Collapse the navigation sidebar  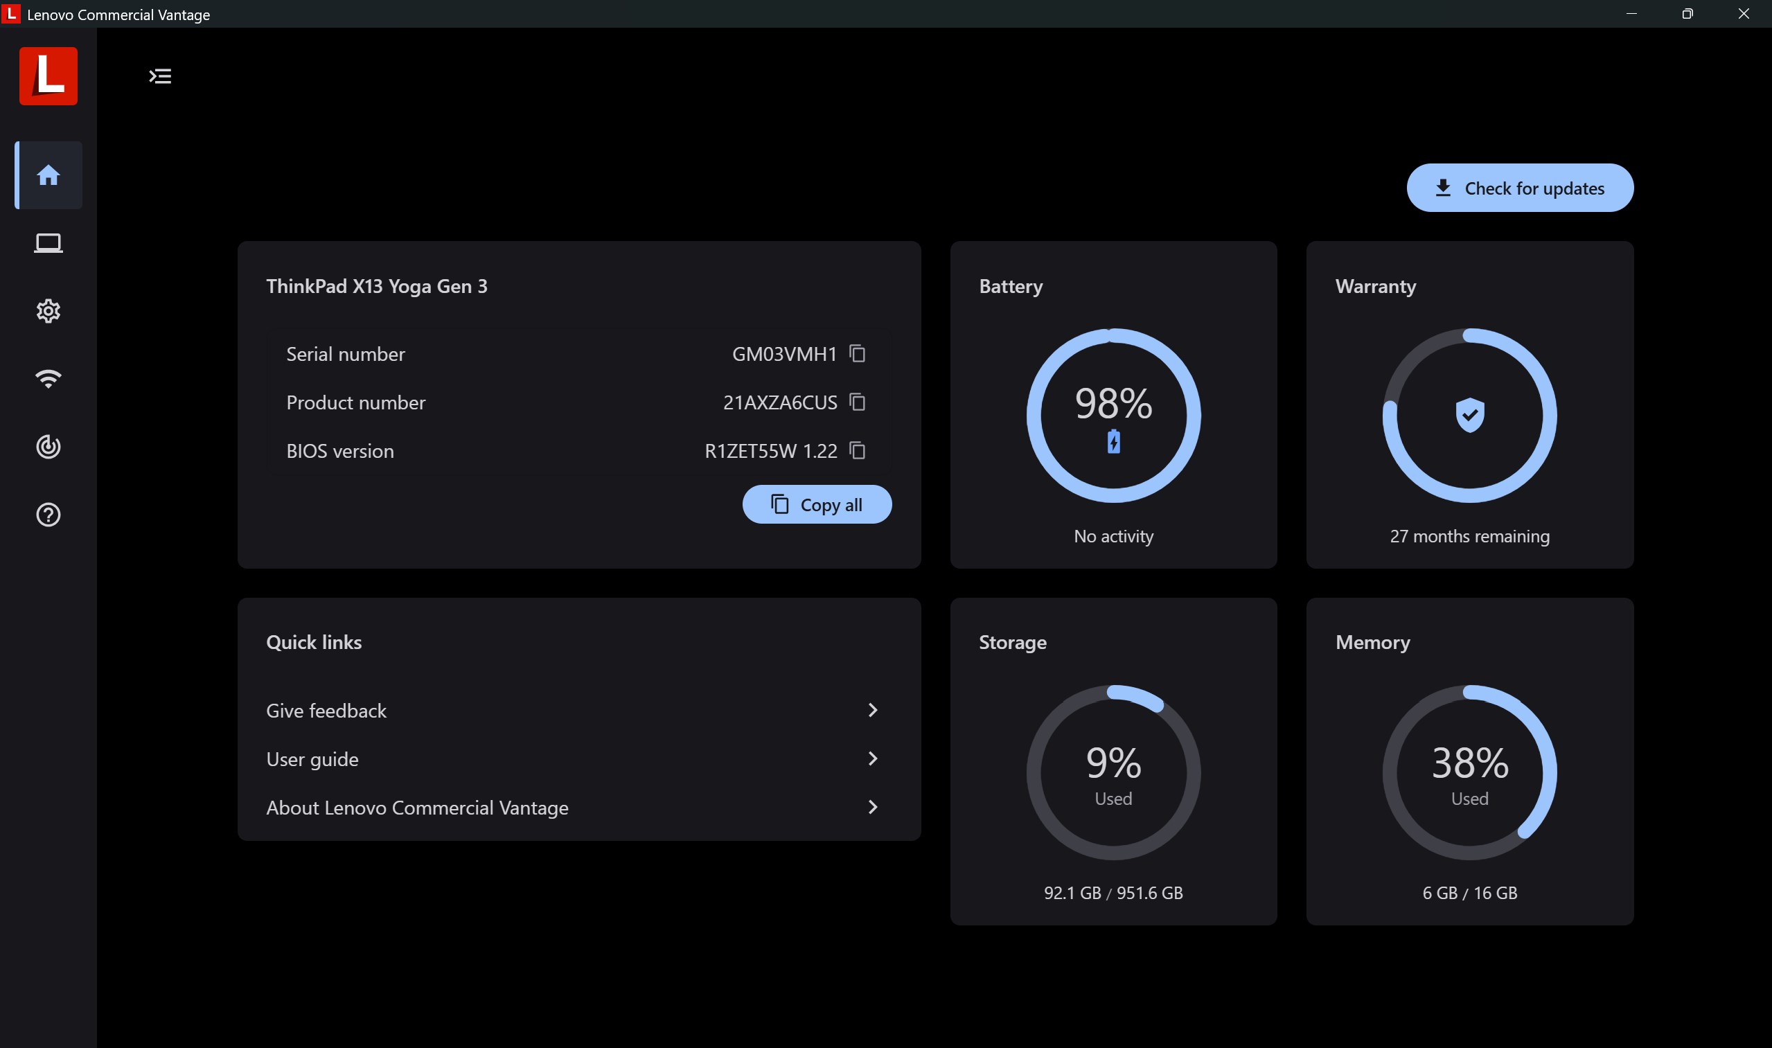[x=159, y=76]
